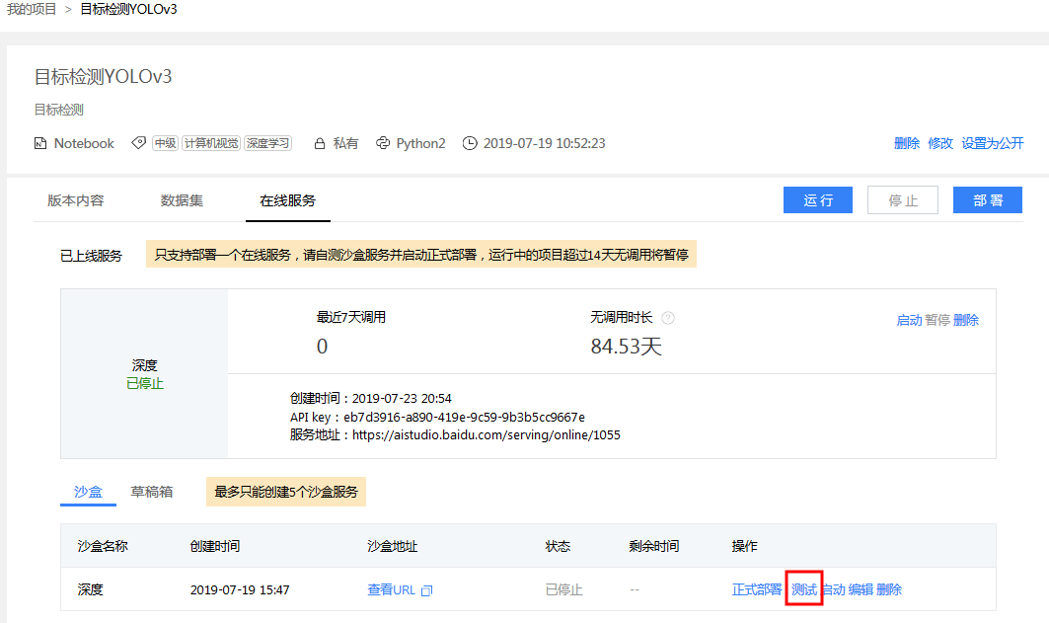Click 删除 in the online service card
Image resolution: width=1049 pixels, height=623 pixels.
click(965, 321)
